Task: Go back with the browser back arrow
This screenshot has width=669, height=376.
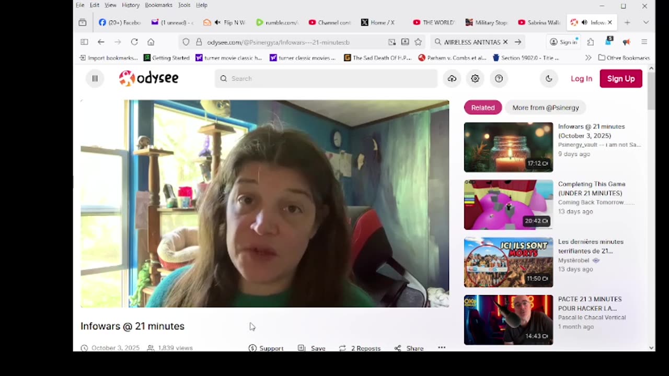Action: (x=101, y=42)
